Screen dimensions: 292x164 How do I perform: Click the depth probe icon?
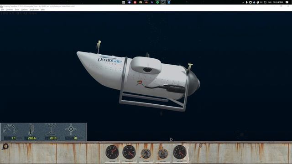click(51, 129)
